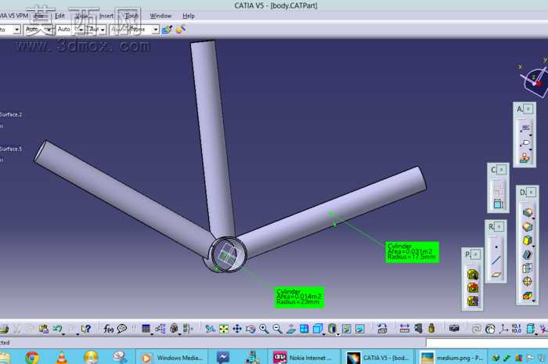Open the Help menu
Screen dimensions: 548x364
tap(189, 16)
